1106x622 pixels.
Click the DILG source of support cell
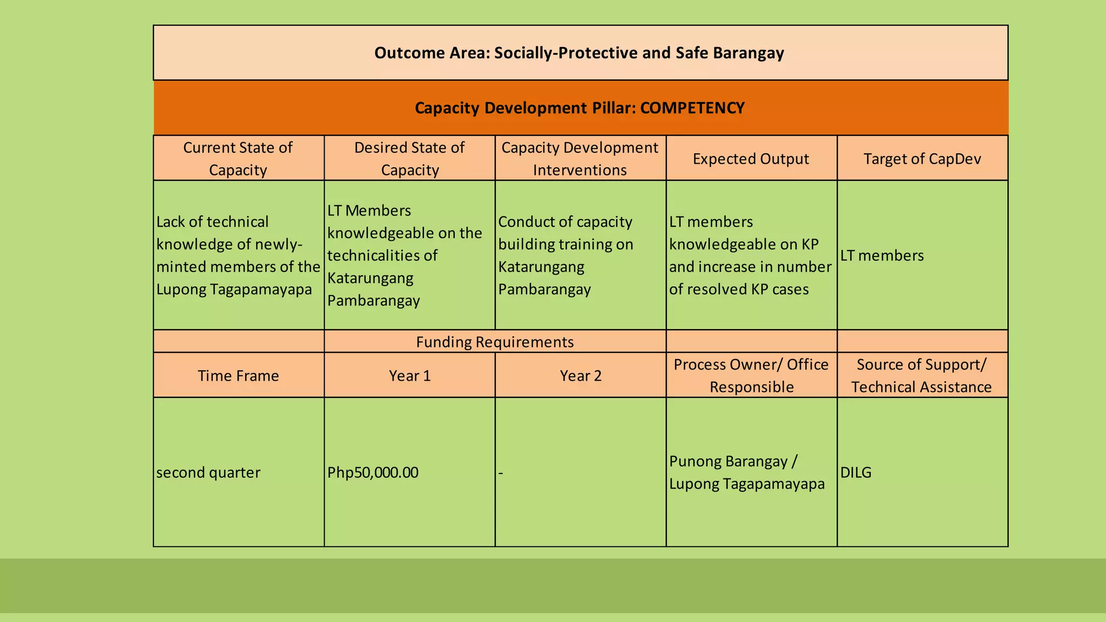coord(922,472)
